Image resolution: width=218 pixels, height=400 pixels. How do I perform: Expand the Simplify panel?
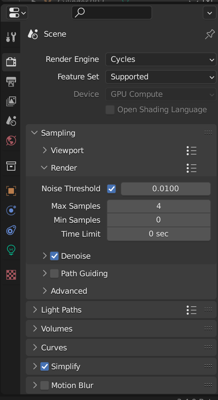tap(35, 366)
